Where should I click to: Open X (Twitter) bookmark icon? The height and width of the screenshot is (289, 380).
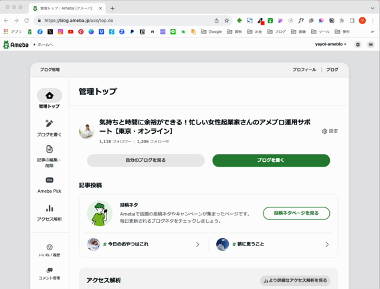(x=50, y=31)
